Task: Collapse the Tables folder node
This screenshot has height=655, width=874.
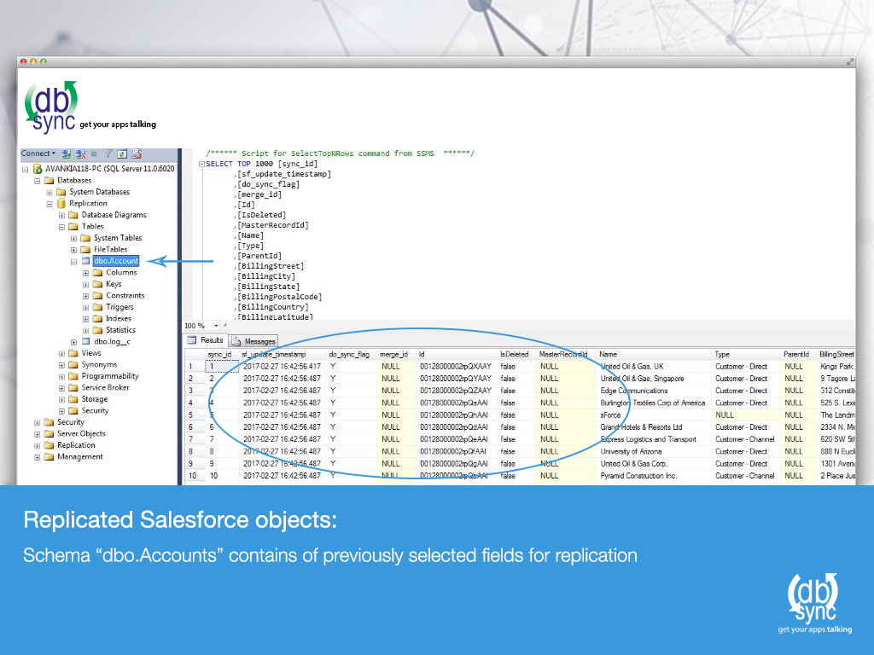Action: (62, 226)
